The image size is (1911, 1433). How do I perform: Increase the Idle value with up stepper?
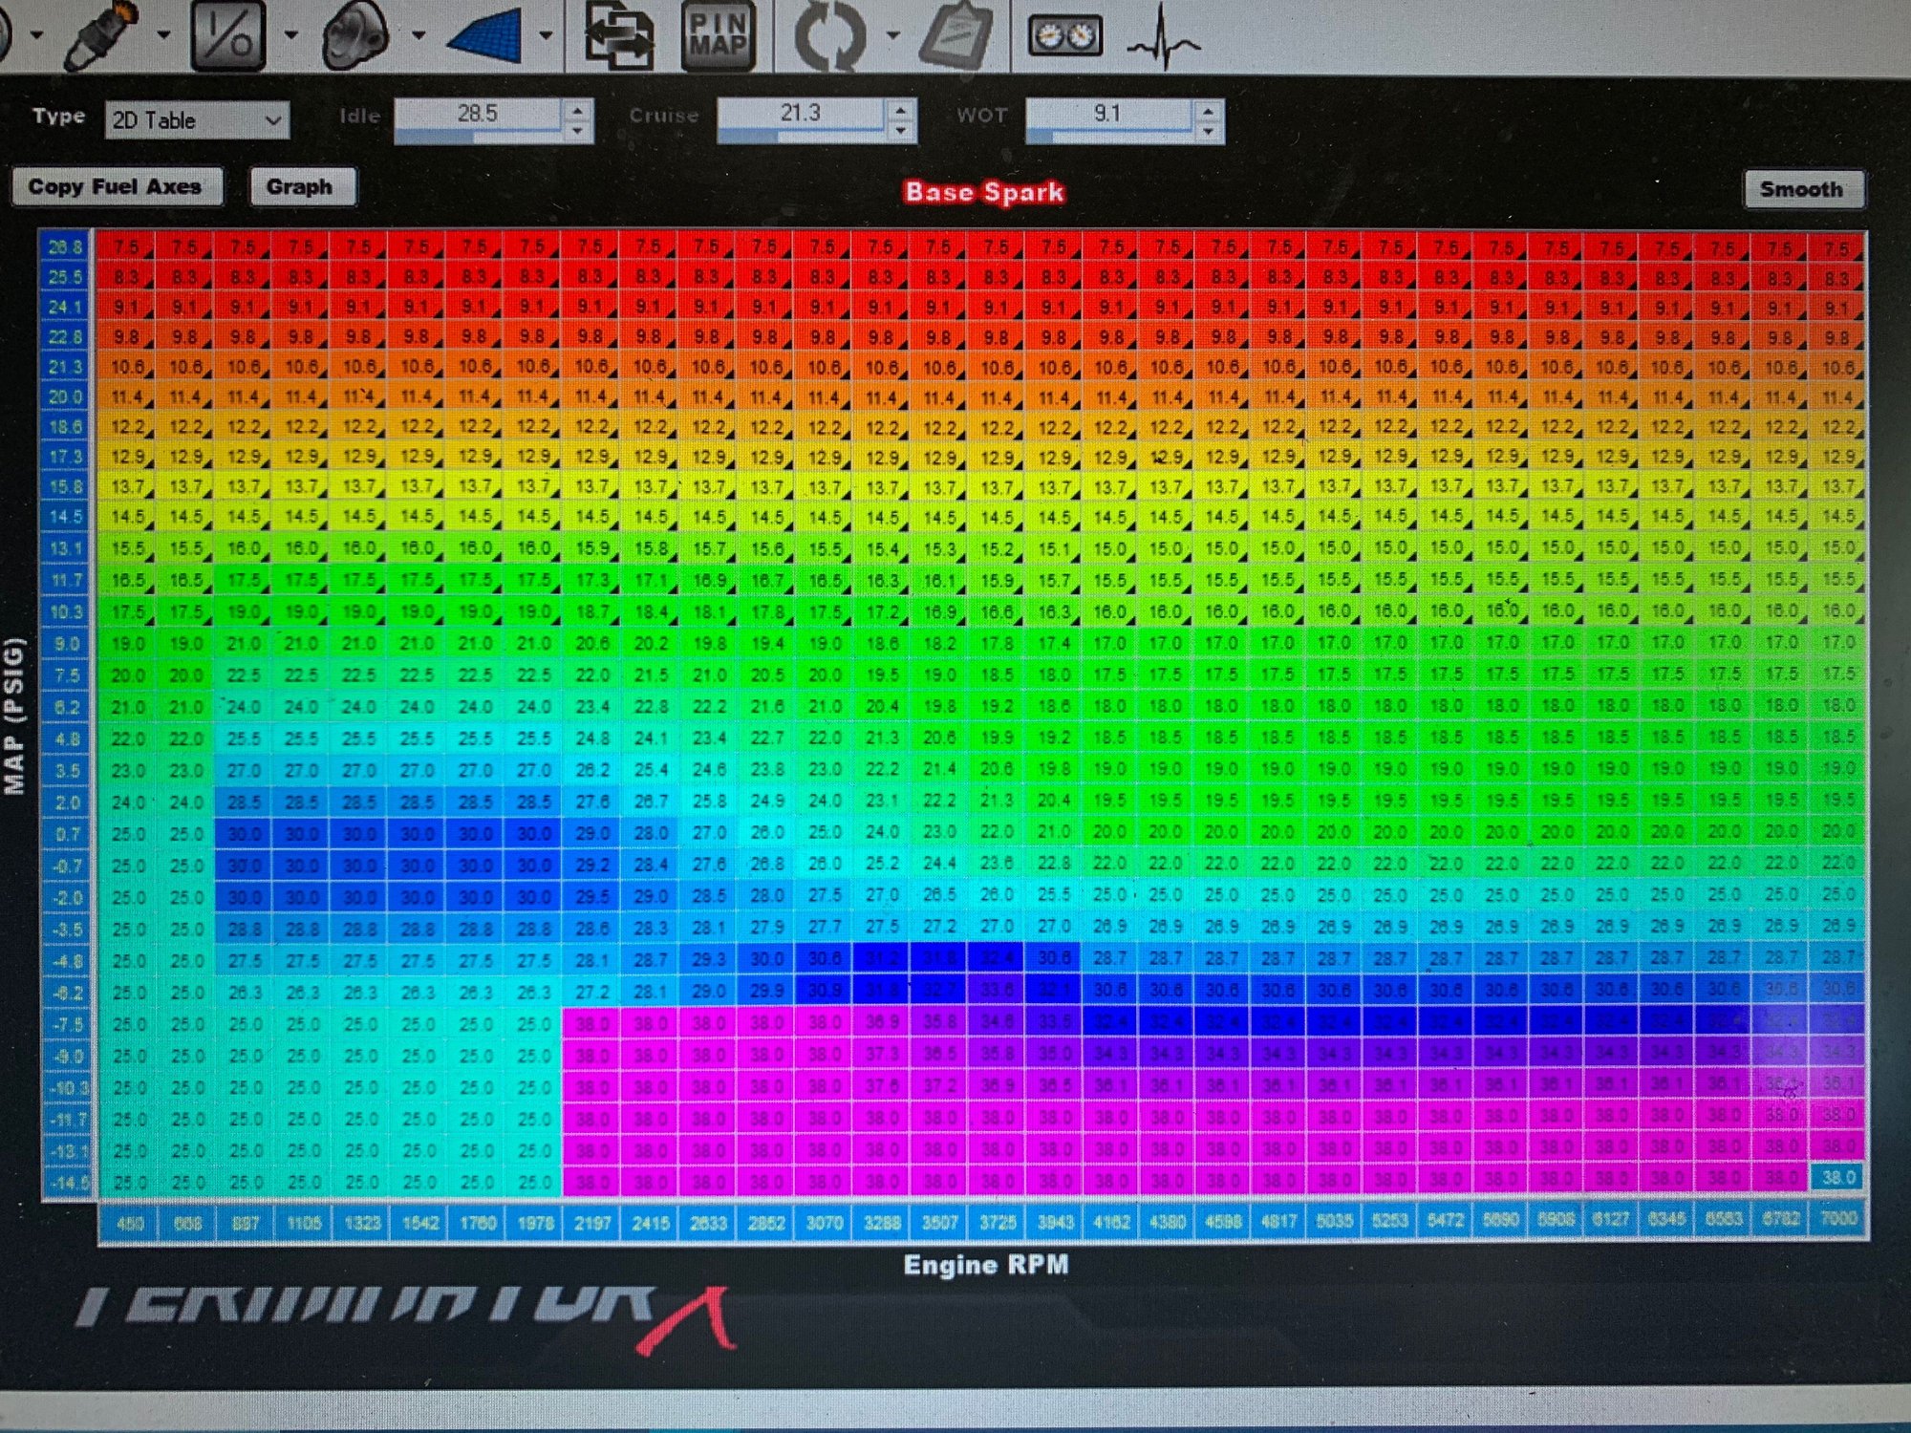pos(577,111)
